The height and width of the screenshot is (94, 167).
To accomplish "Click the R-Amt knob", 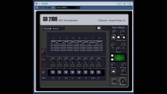I will 123,64.
